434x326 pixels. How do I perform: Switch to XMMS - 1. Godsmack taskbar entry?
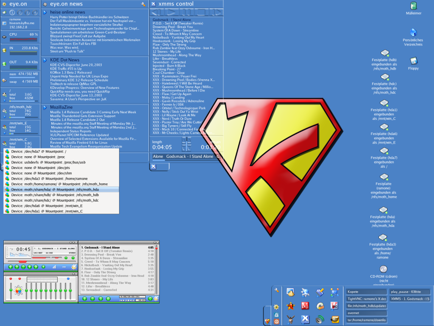click(x=410, y=299)
